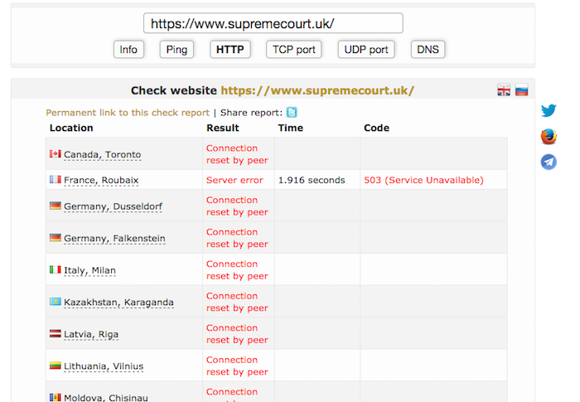
Task: Share report via small Twitter icon
Action: (292, 113)
